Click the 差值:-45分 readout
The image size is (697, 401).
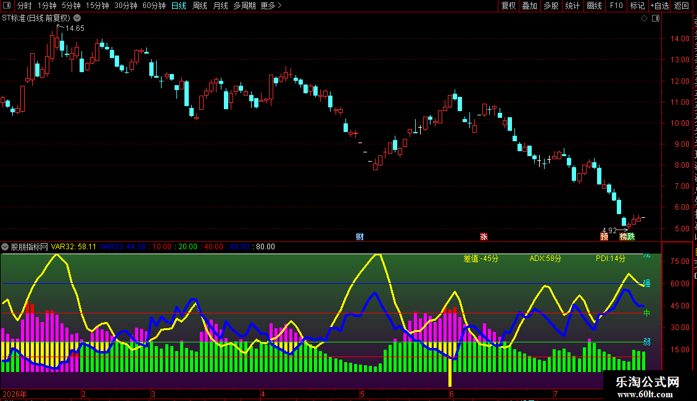(481, 258)
